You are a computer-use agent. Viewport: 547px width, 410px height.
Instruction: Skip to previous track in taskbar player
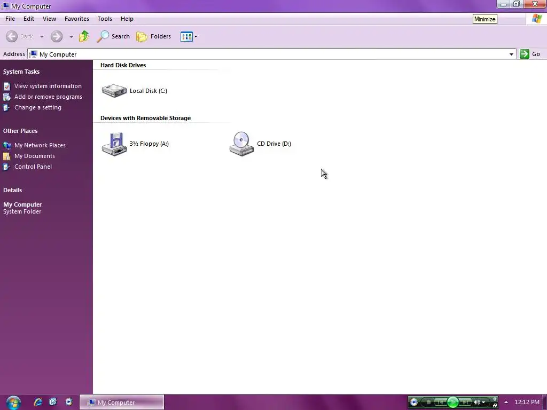point(440,403)
